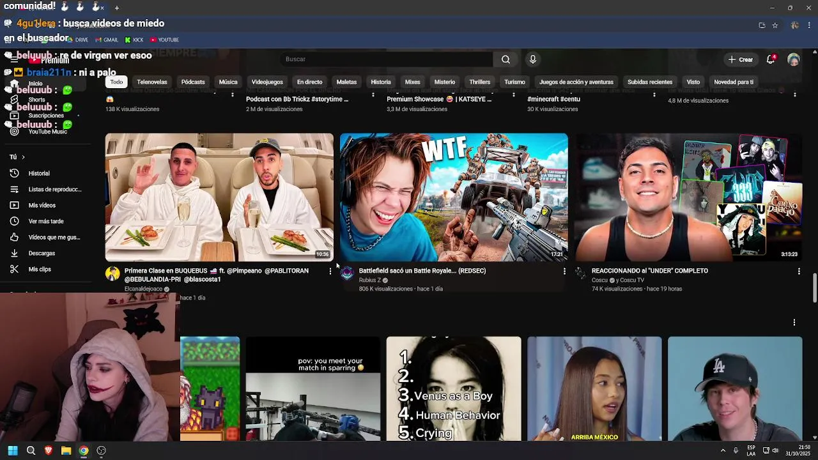Select the Pódcasts filter chip

click(x=193, y=82)
